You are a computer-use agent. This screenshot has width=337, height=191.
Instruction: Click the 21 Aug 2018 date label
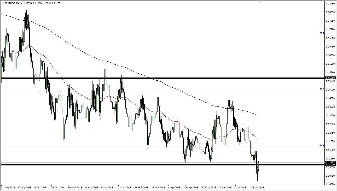(x=9, y=187)
